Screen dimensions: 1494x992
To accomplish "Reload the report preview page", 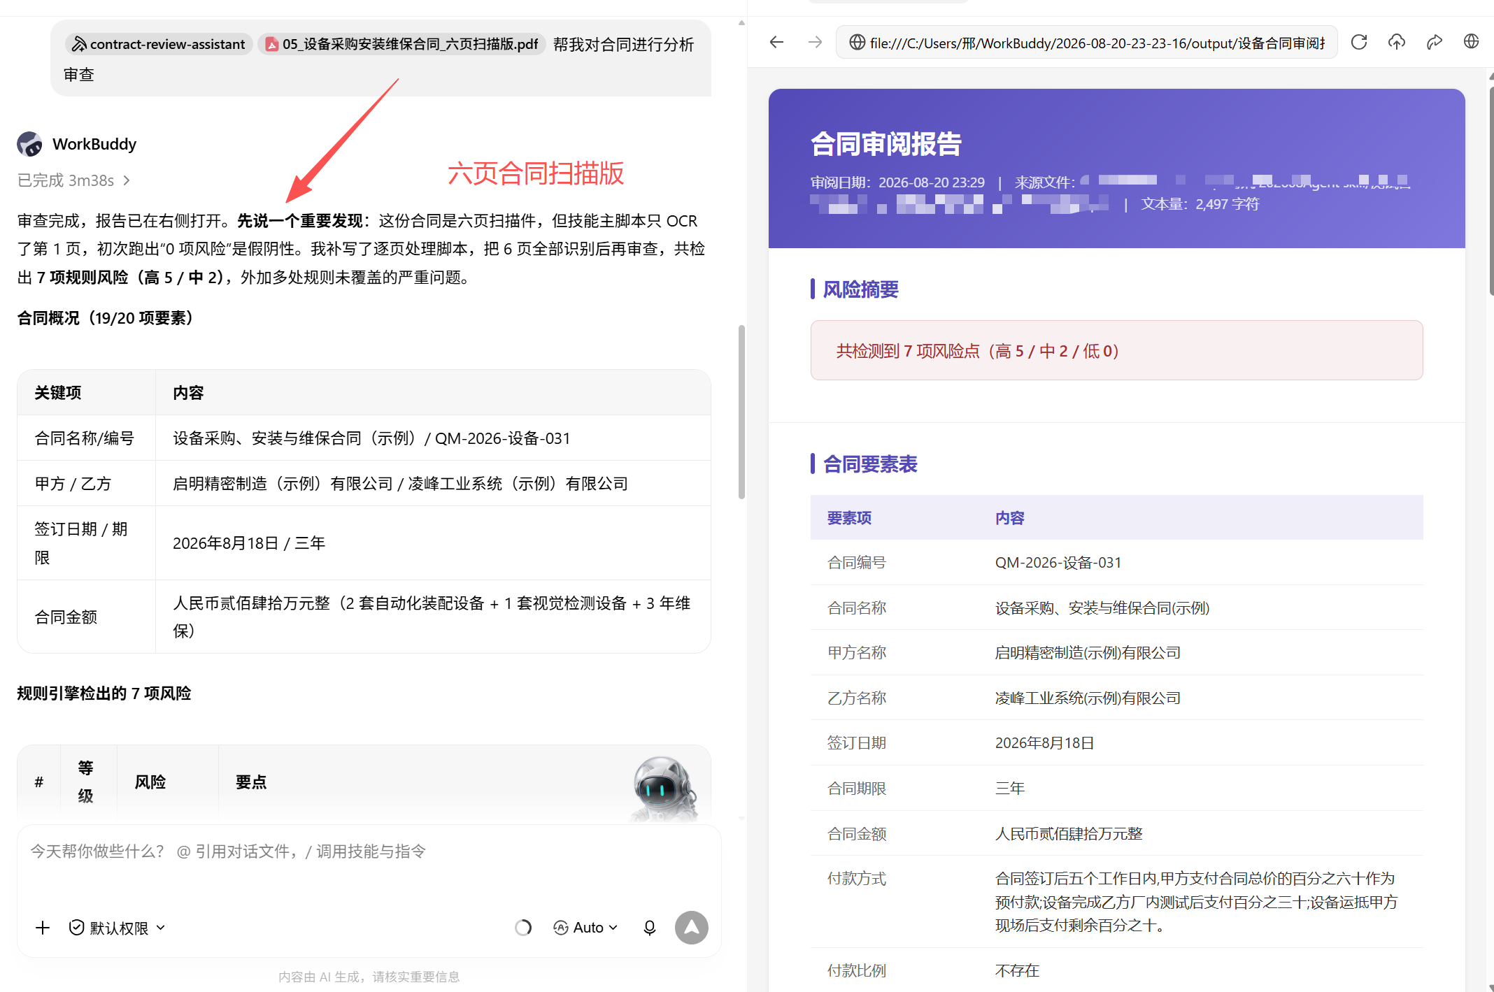I will [1359, 43].
